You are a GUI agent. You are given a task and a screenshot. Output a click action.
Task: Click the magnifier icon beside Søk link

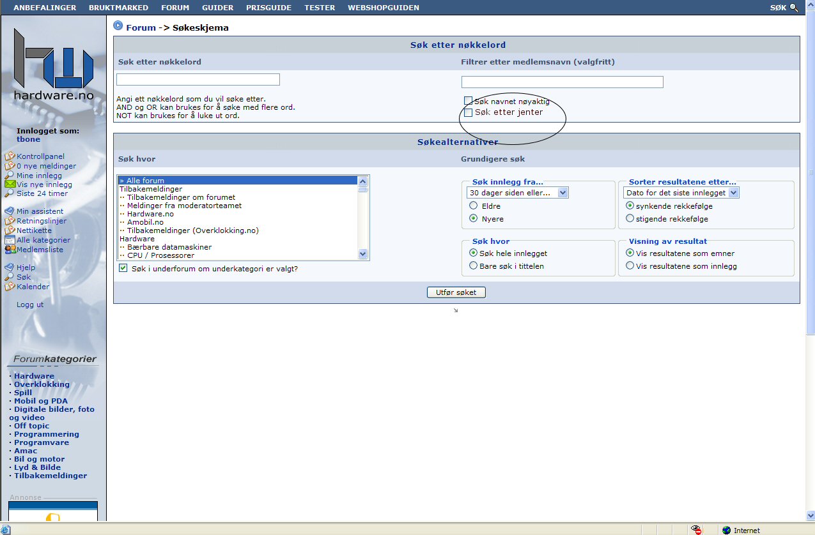pos(10,277)
